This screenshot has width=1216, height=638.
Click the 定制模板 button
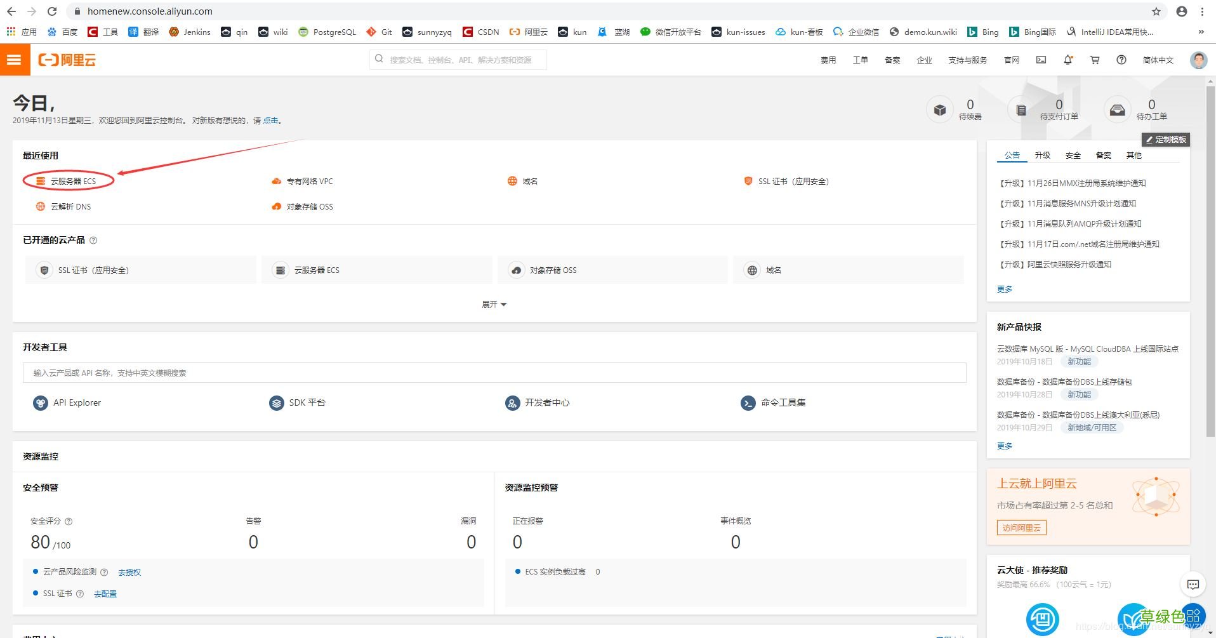coord(1166,140)
